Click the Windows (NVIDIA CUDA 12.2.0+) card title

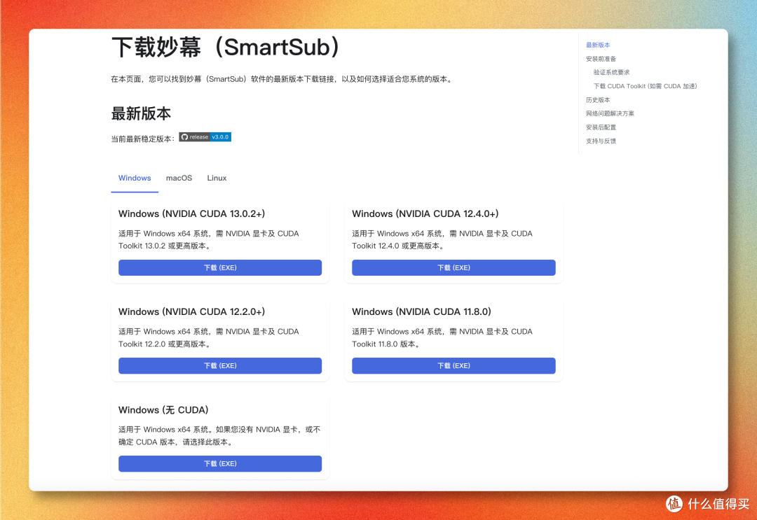coord(191,312)
